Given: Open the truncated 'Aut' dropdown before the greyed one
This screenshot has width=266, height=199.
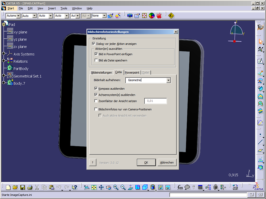Looking at the screenshot, I should (x=77, y=16).
